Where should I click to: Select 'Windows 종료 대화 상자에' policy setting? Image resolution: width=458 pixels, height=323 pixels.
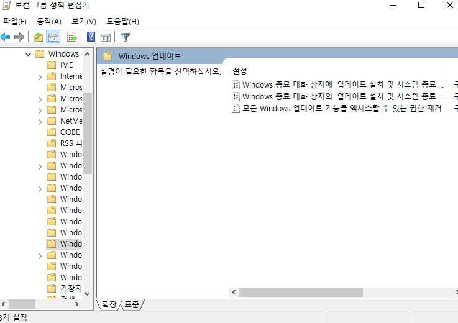coord(342,84)
